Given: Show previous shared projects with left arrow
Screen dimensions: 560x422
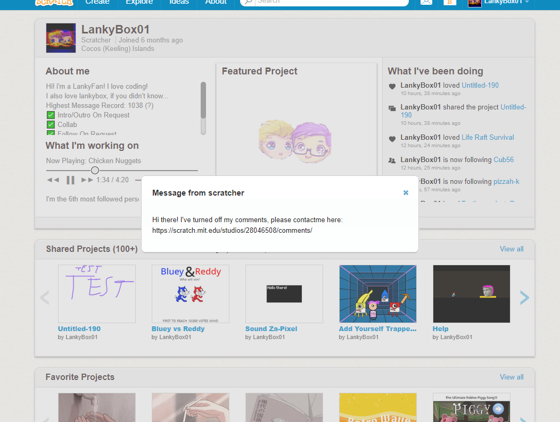Looking at the screenshot, I should click(x=45, y=298).
